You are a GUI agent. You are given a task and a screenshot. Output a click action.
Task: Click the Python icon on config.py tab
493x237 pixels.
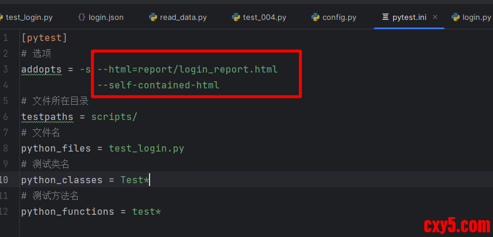(315, 17)
